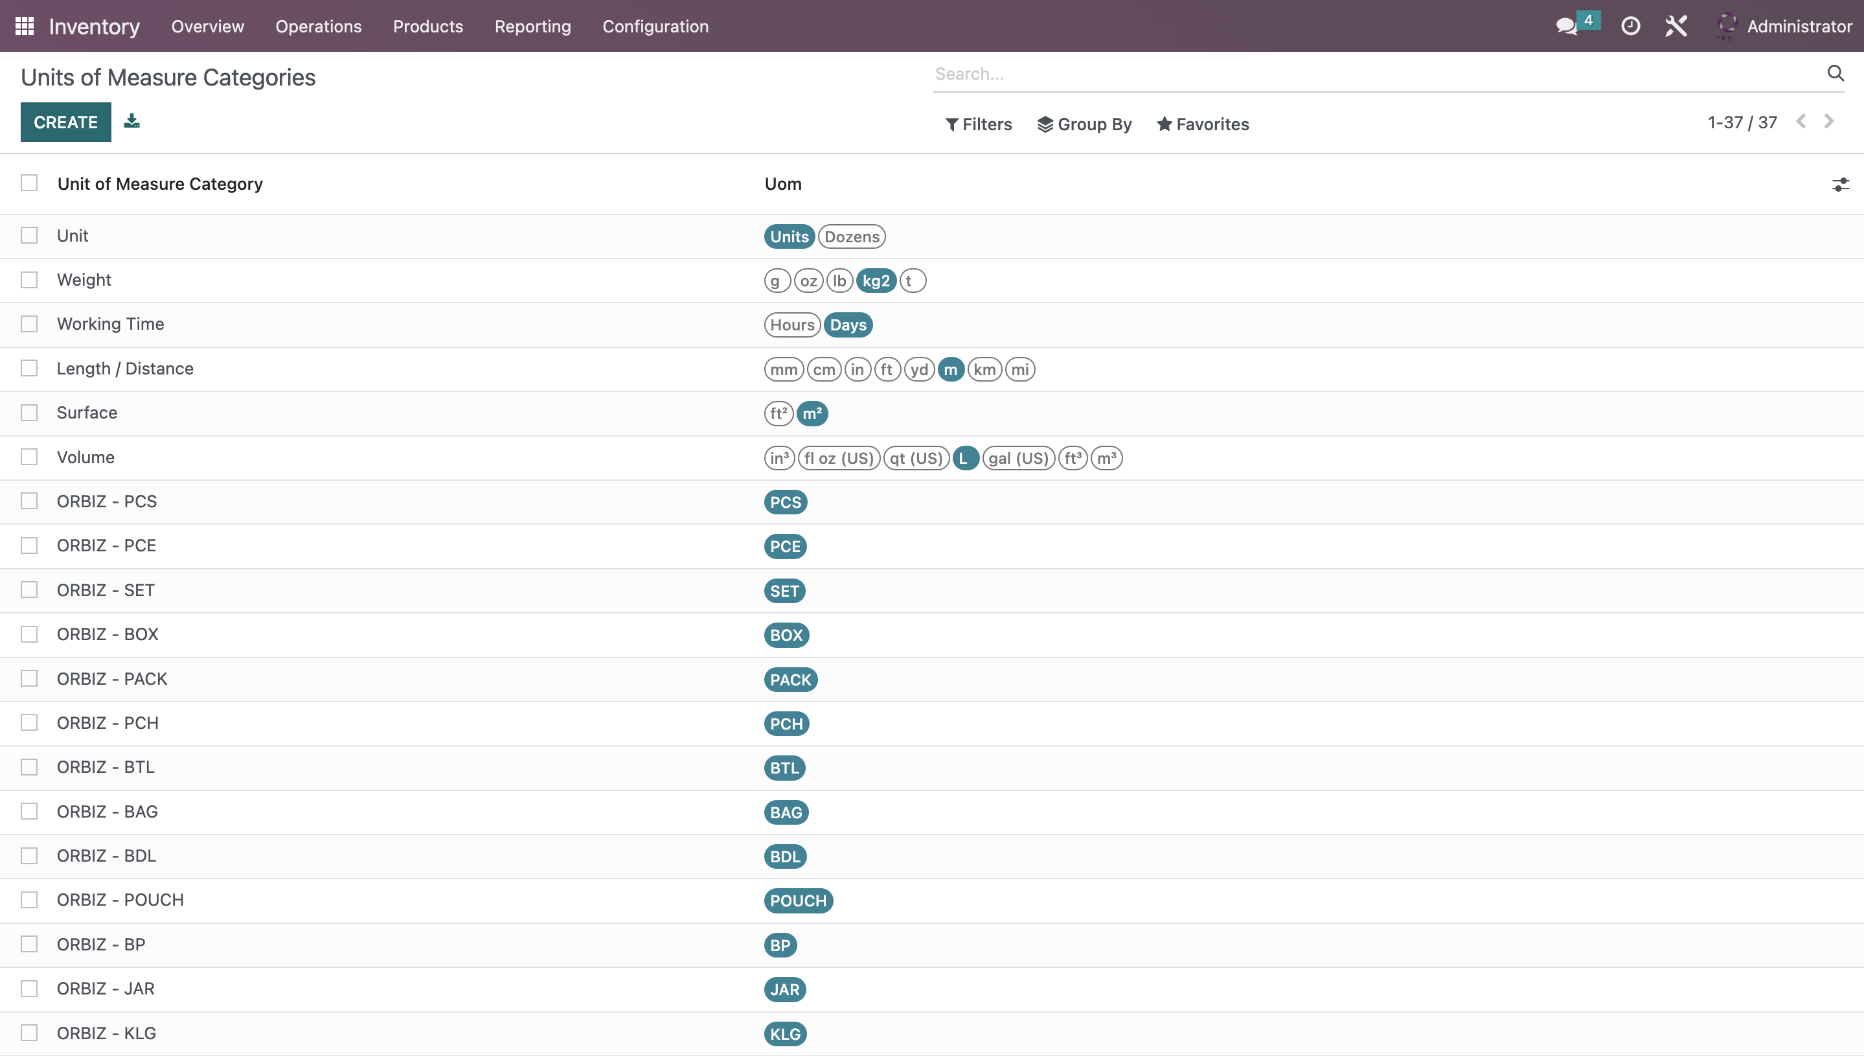Image resolution: width=1864 pixels, height=1056 pixels.
Task: Open the notifications message icon
Action: [x=1568, y=26]
